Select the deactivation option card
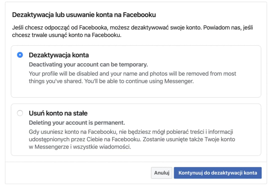 point(135,71)
